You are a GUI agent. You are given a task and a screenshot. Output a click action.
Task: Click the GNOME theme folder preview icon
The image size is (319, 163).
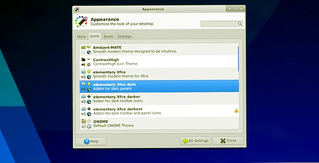(x=83, y=121)
